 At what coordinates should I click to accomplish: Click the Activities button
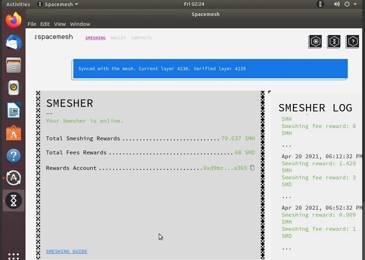click(x=18, y=4)
